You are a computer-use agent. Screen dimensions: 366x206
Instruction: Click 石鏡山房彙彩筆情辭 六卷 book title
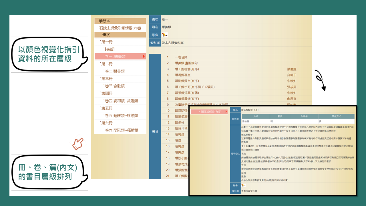(x=120, y=28)
